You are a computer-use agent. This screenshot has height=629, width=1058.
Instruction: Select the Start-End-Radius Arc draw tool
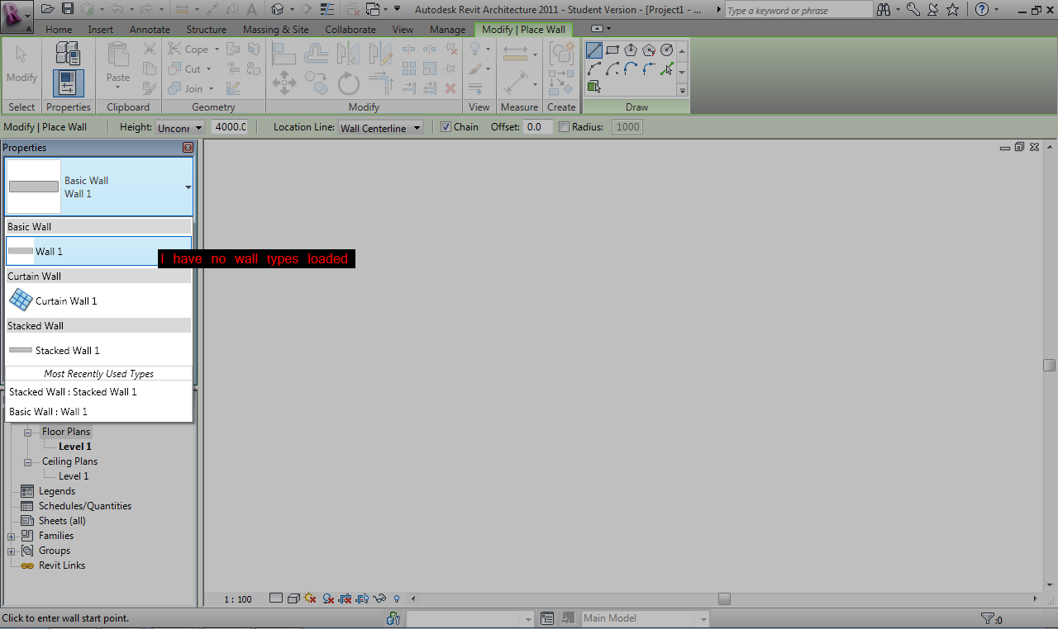pyautogui.click(x=594, y=69)
